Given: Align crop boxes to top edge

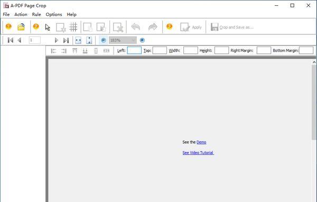Looking at the screenshot, I should pyautogui.click(x=75, y=51).
